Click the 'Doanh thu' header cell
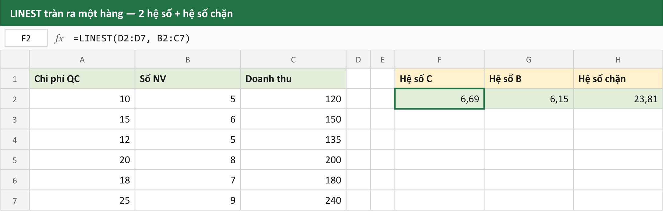This screenshot has height=211, width=663. (x=293, y=79)
